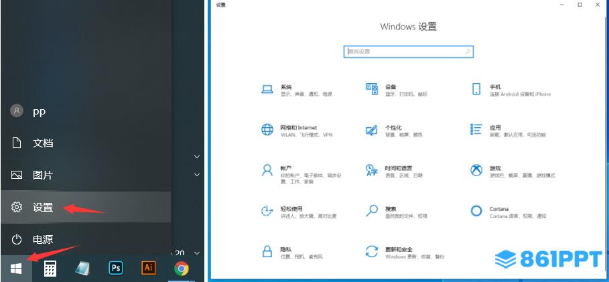Launch Calculator from the taskbar
Viewport: 609px width, 282px height.
[x=50, y=268]
